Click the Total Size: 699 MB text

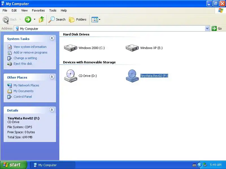(x=20, y=137)
